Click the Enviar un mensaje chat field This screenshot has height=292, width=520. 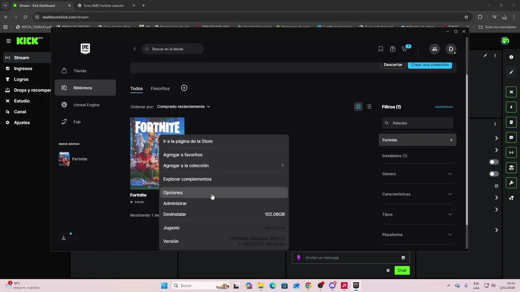coord(351,258)
